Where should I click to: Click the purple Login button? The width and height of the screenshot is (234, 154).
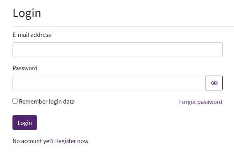pyautogui.click(x=25, y=123)
